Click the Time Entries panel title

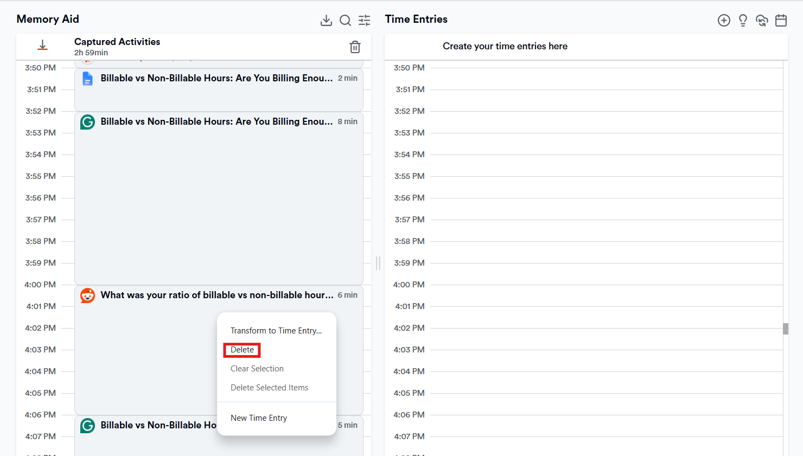(416, 19)
